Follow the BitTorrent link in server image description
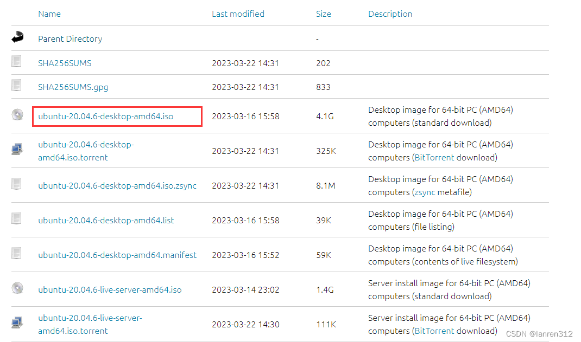The image size is (581, 342). (434, 331)
